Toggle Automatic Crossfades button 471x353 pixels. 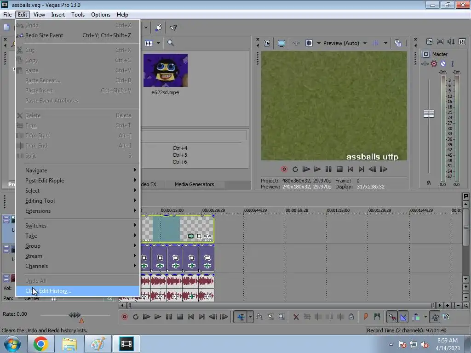[x=403, y=317]
